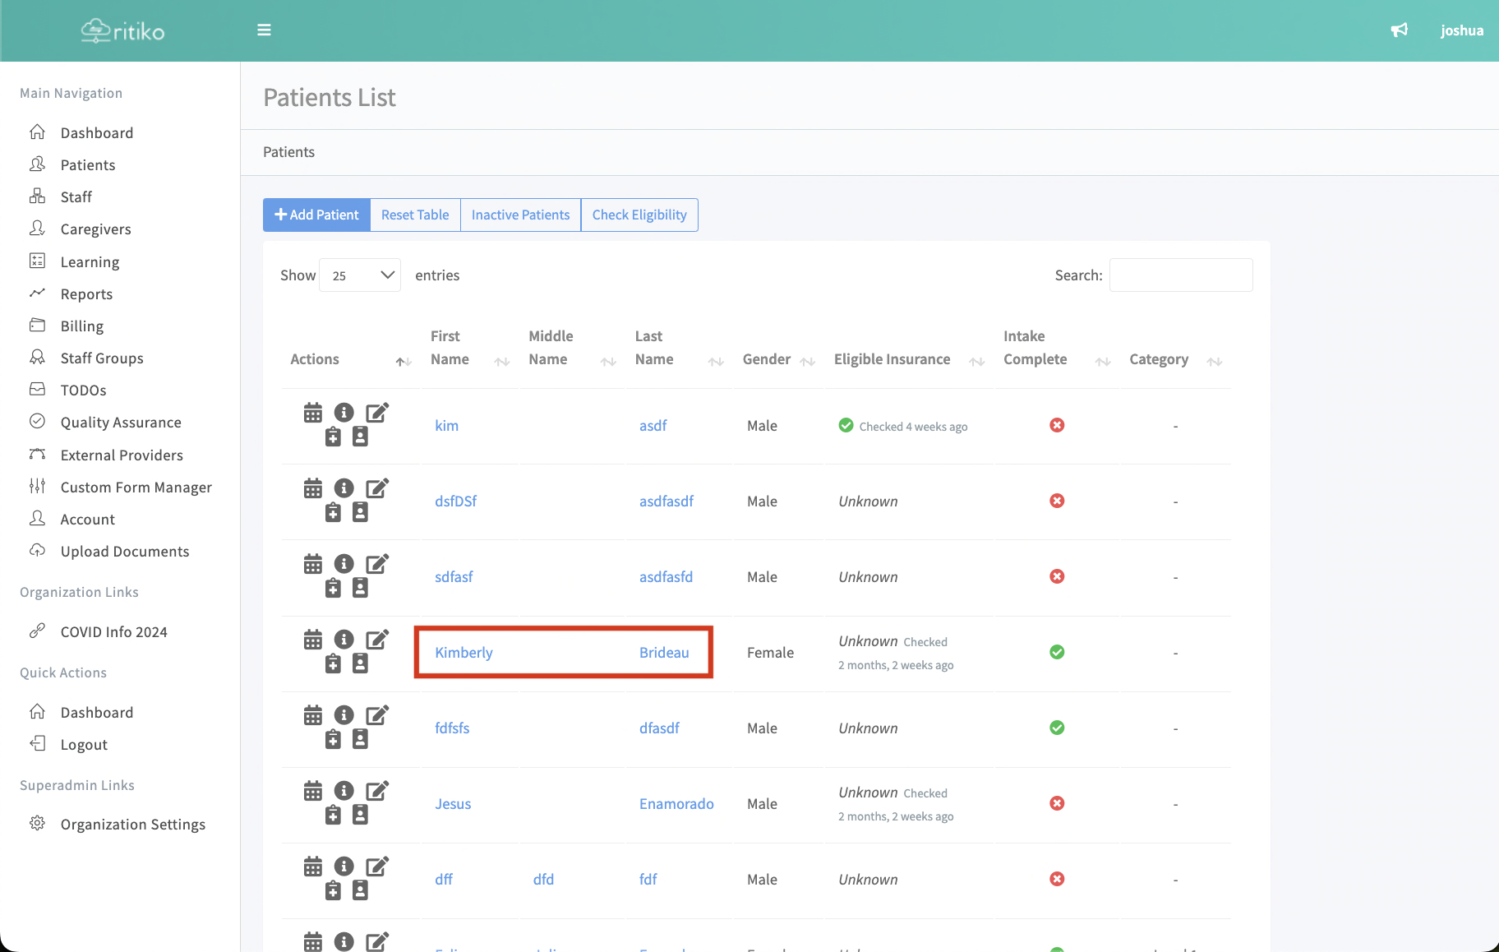Open patient link Enamorado
The width and height of the screenshot is (1499, 952).
tap(676, 804)
